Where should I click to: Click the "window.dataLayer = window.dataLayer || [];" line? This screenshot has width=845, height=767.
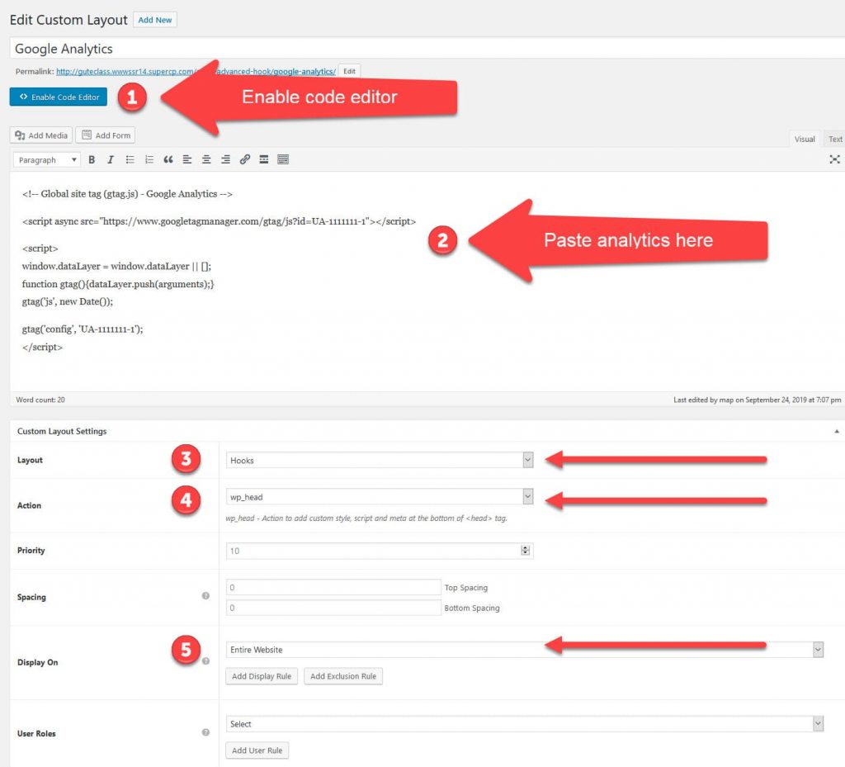(x=116, y=266)
